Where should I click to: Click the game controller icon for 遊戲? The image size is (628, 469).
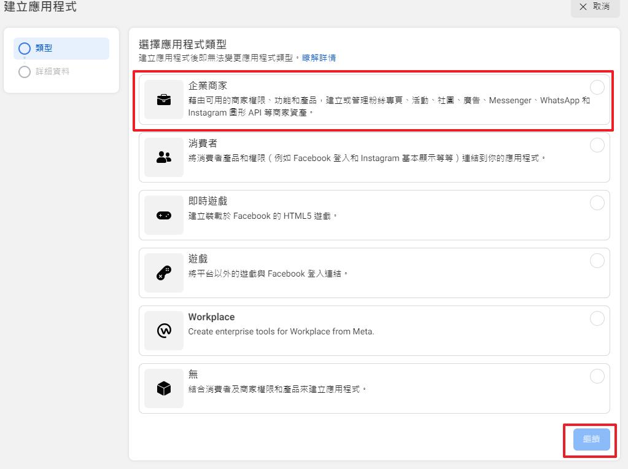click(x=164, y=273)
